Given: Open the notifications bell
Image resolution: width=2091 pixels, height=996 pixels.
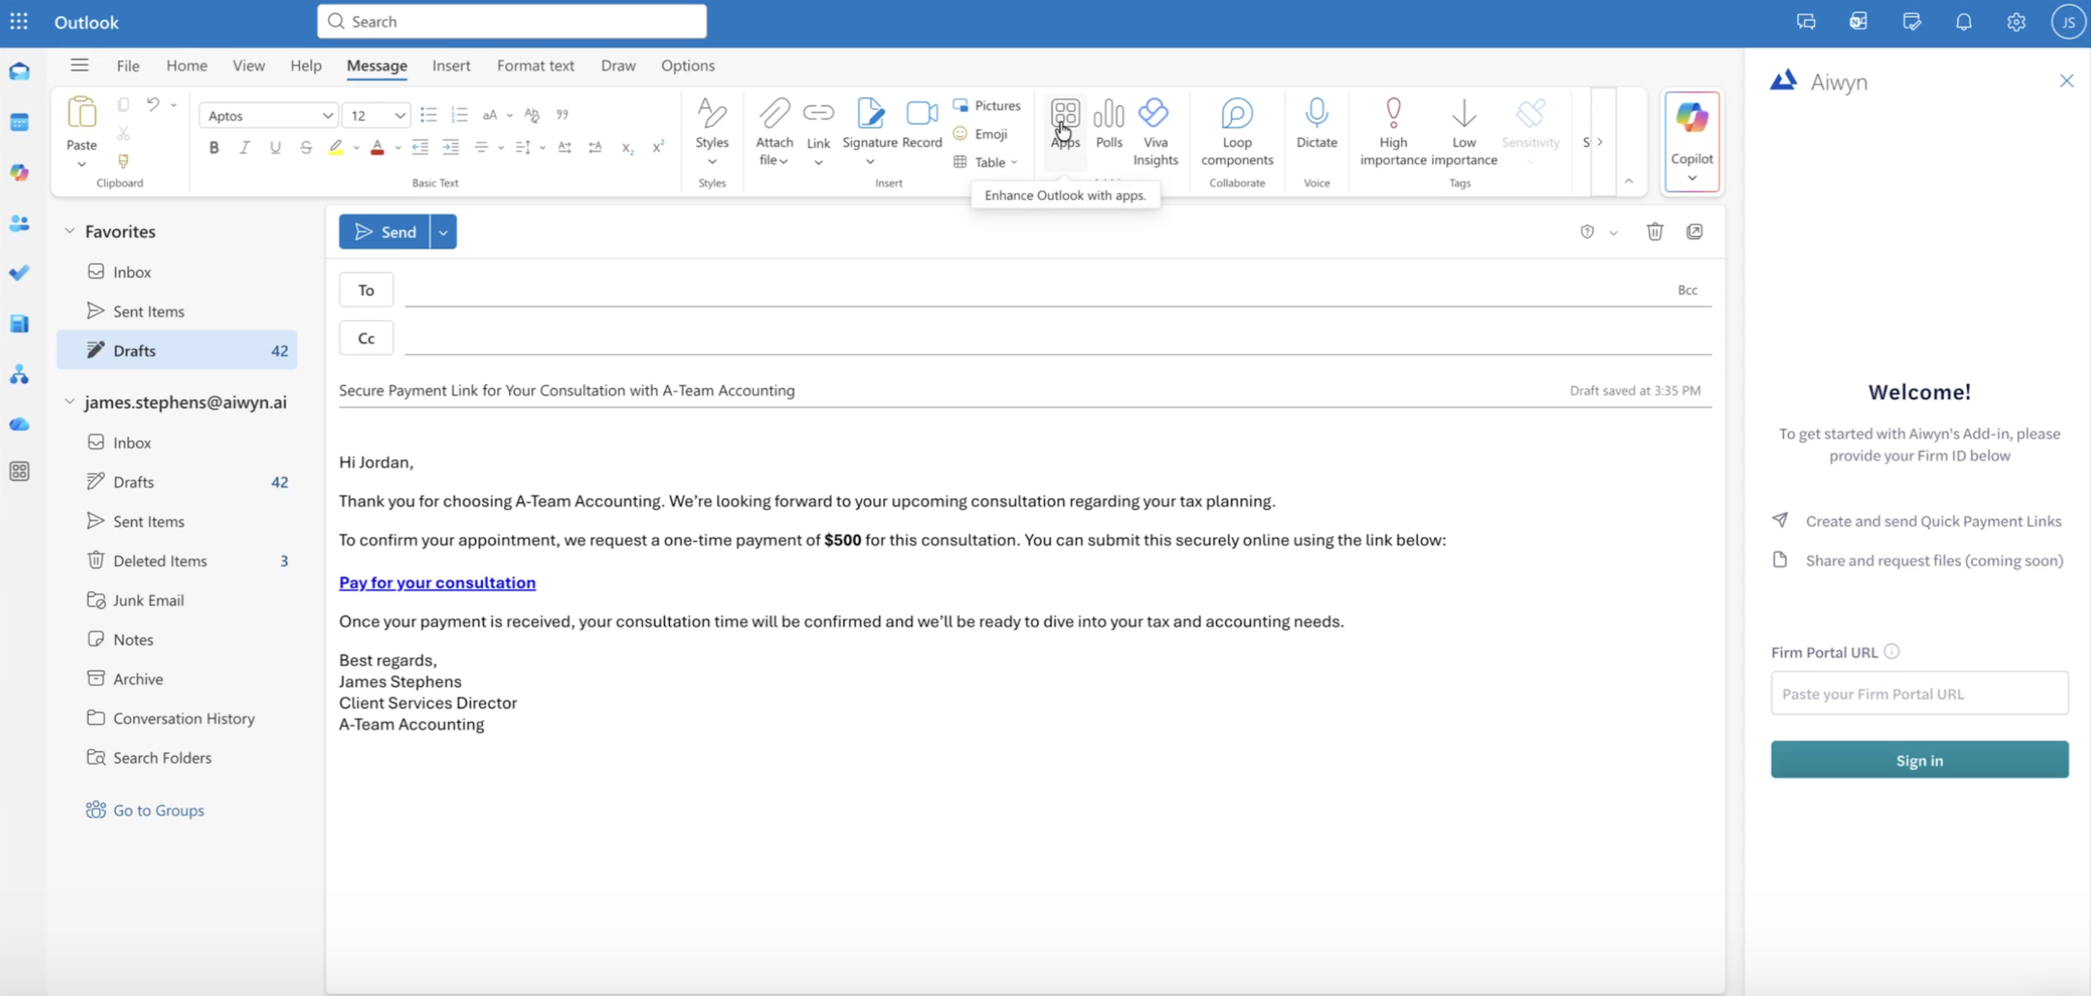Looking at the screenshot, I should point(1963,22).
